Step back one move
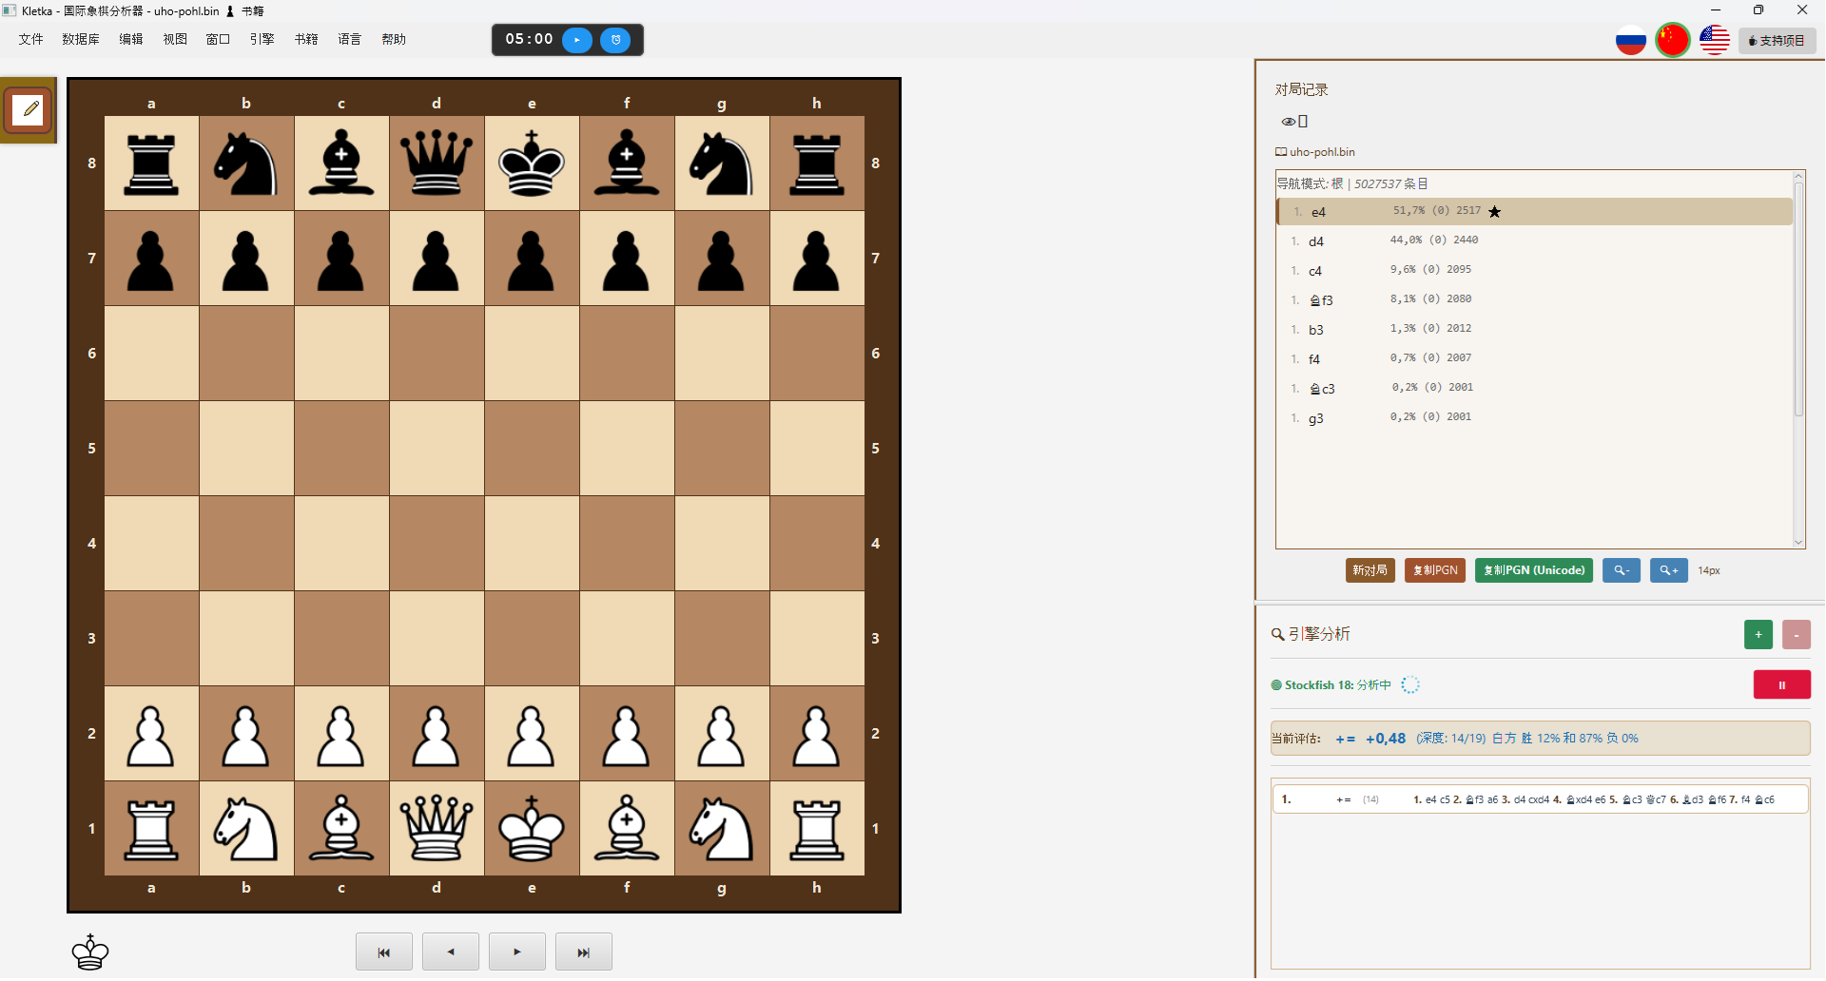 451,952
